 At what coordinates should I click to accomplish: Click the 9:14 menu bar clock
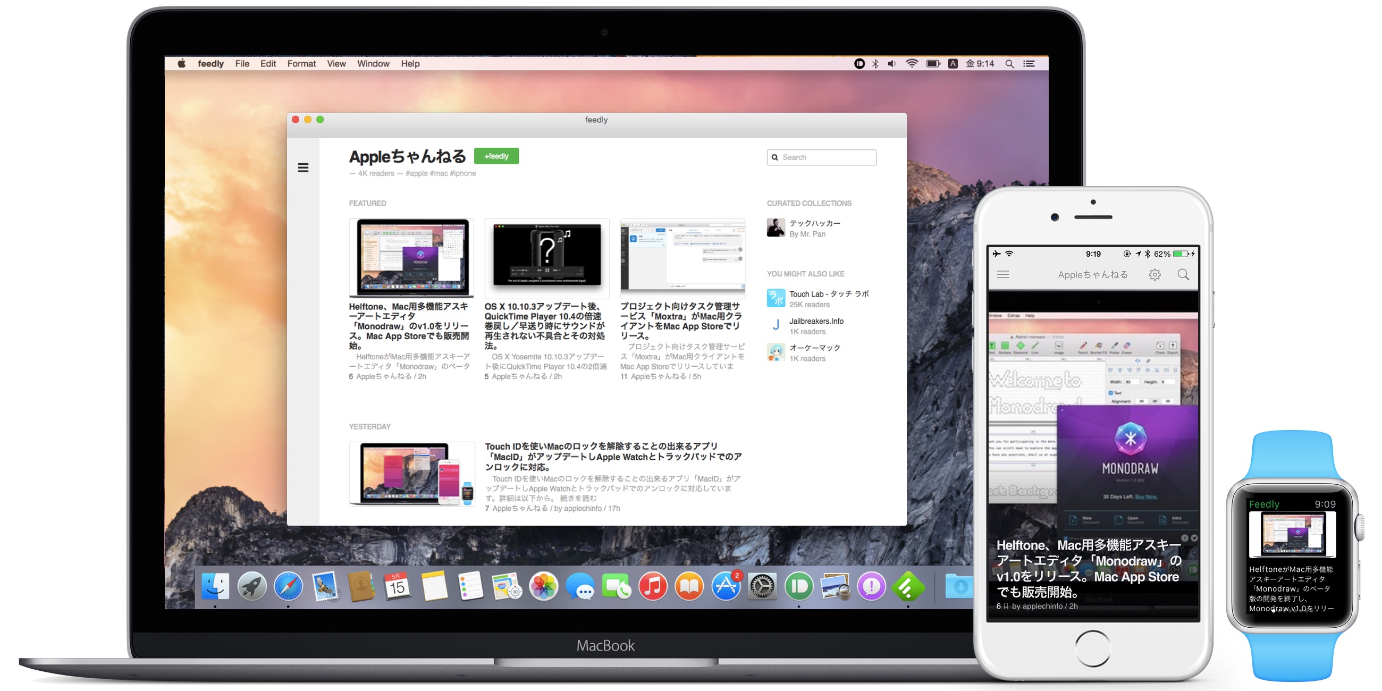[980, 63]
